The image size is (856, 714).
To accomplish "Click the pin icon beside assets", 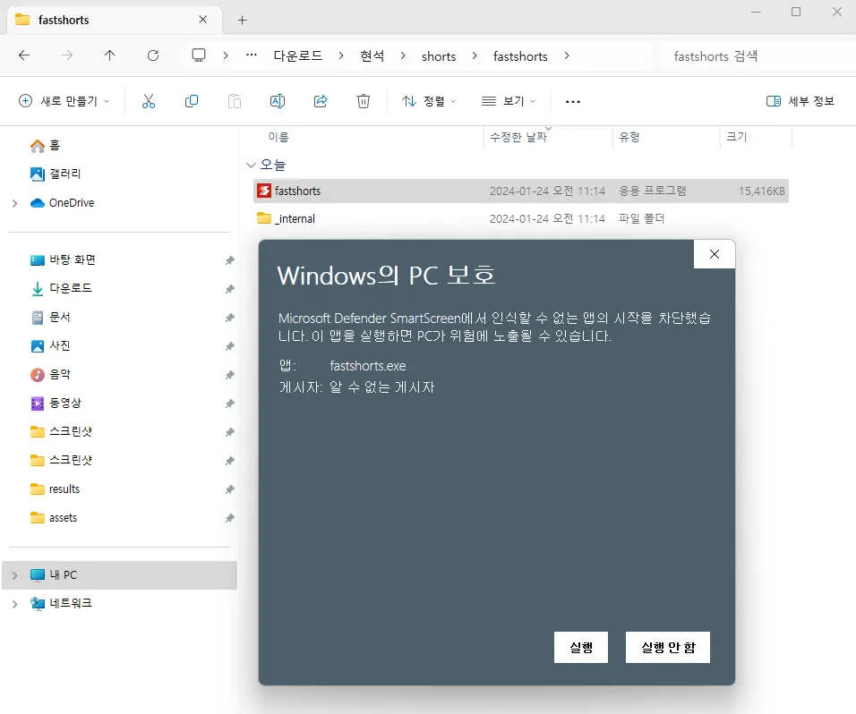I will pyautogui.click(x=230, y=518).
